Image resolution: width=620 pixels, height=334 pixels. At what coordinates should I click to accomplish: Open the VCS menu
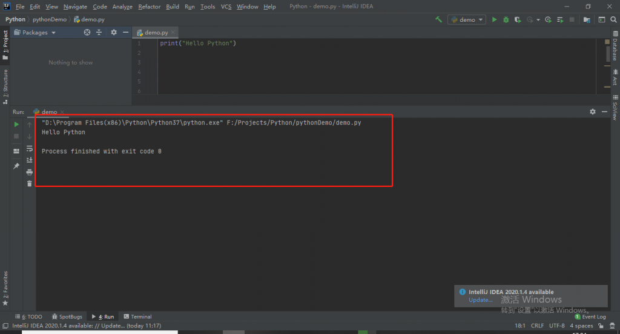226,7
